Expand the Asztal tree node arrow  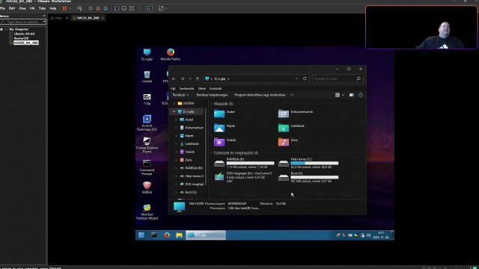click(177, 120)
